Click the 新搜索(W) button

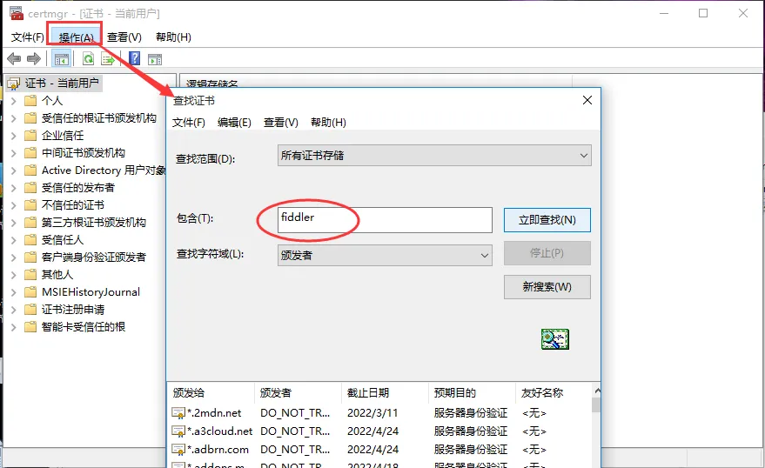click(547, 287)
